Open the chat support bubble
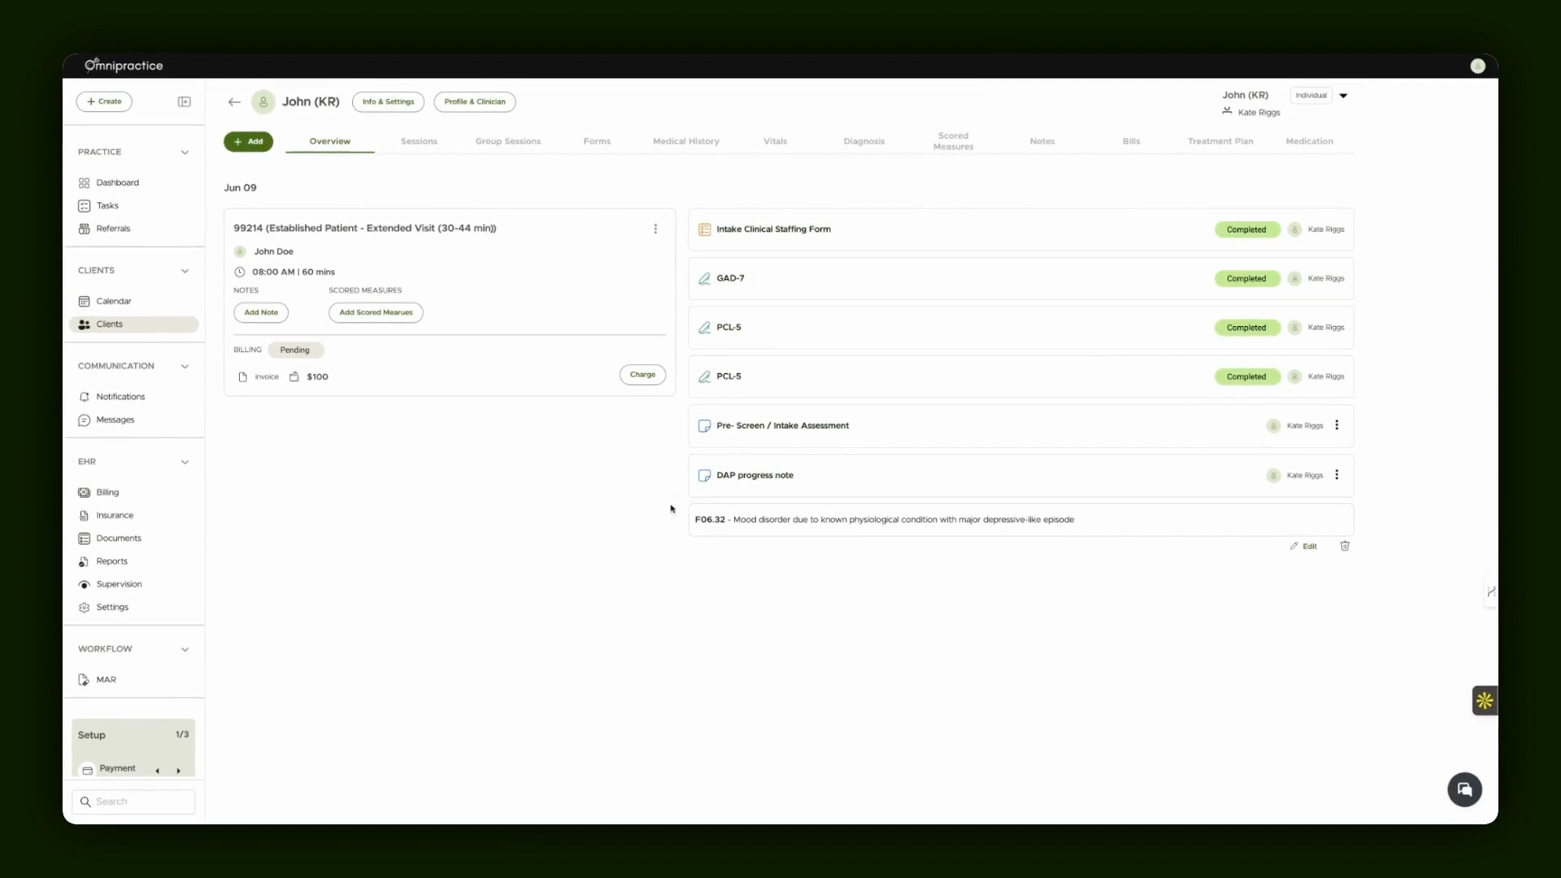The height and width of the screenshot is (878, 1561). pyautogui.click(x=1464, y=789)
